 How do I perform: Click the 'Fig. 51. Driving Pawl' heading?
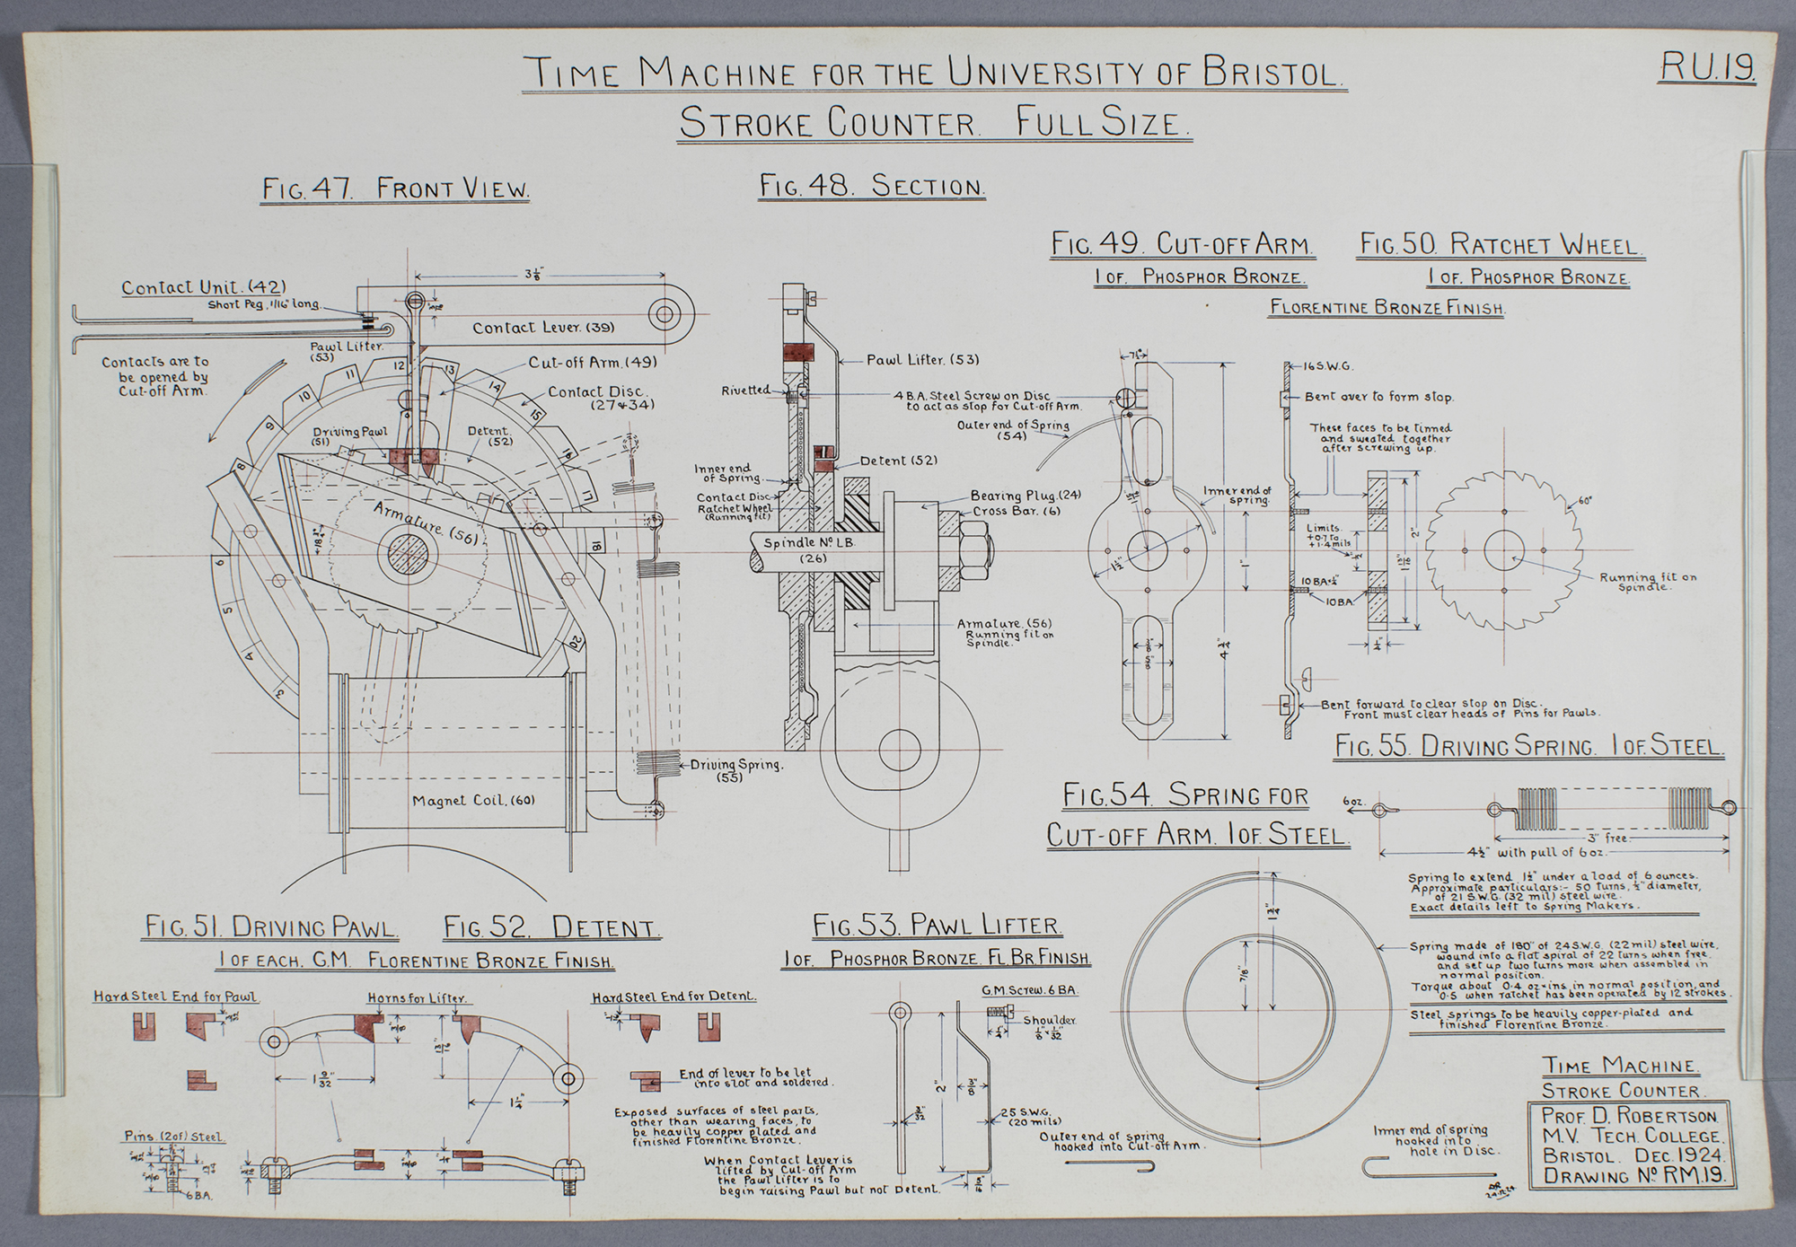(x=272, y=926)
